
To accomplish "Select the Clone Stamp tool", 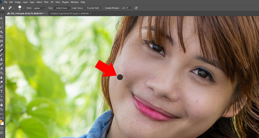I will point(1,59).
